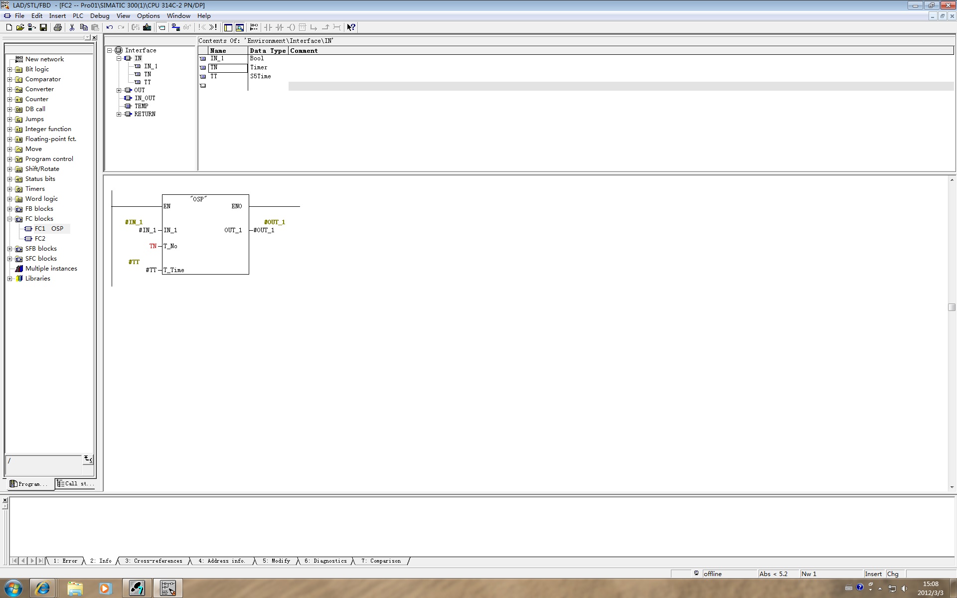Expand the OUT node in Interface tree
957x598 pixels.
[119, 90]
